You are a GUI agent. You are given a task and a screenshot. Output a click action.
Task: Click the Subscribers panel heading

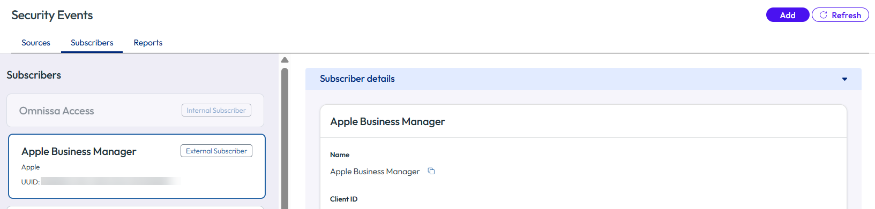pos(34,75)
